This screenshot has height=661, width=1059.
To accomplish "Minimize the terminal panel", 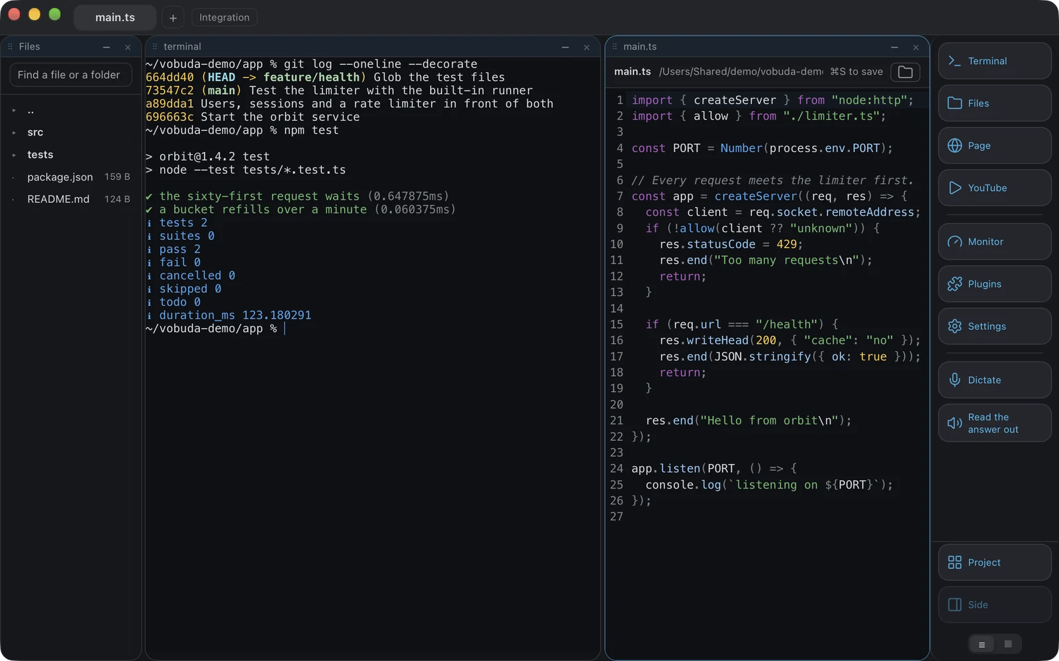I will (565, 47).
